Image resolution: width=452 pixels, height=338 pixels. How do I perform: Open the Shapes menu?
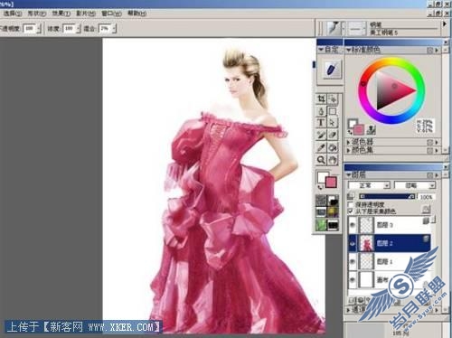pos(37,14)
